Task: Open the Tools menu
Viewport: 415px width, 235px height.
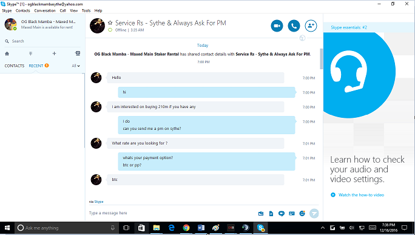Action: coord(86,10)
